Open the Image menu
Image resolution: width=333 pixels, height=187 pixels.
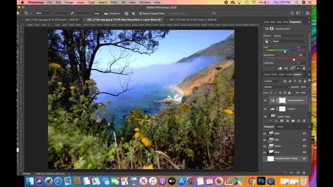69,2
